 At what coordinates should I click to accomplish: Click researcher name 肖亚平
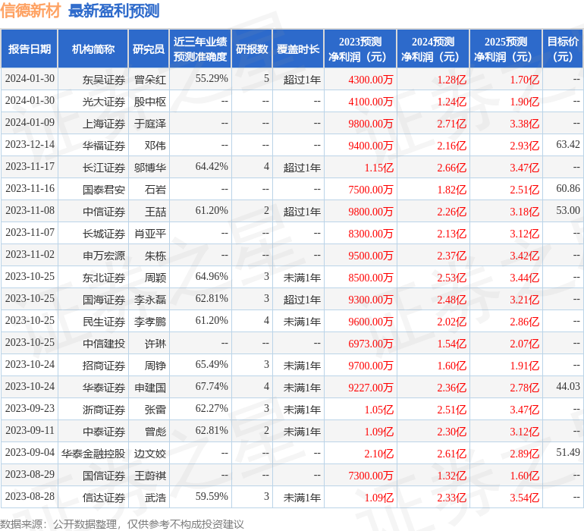[150, 234]
